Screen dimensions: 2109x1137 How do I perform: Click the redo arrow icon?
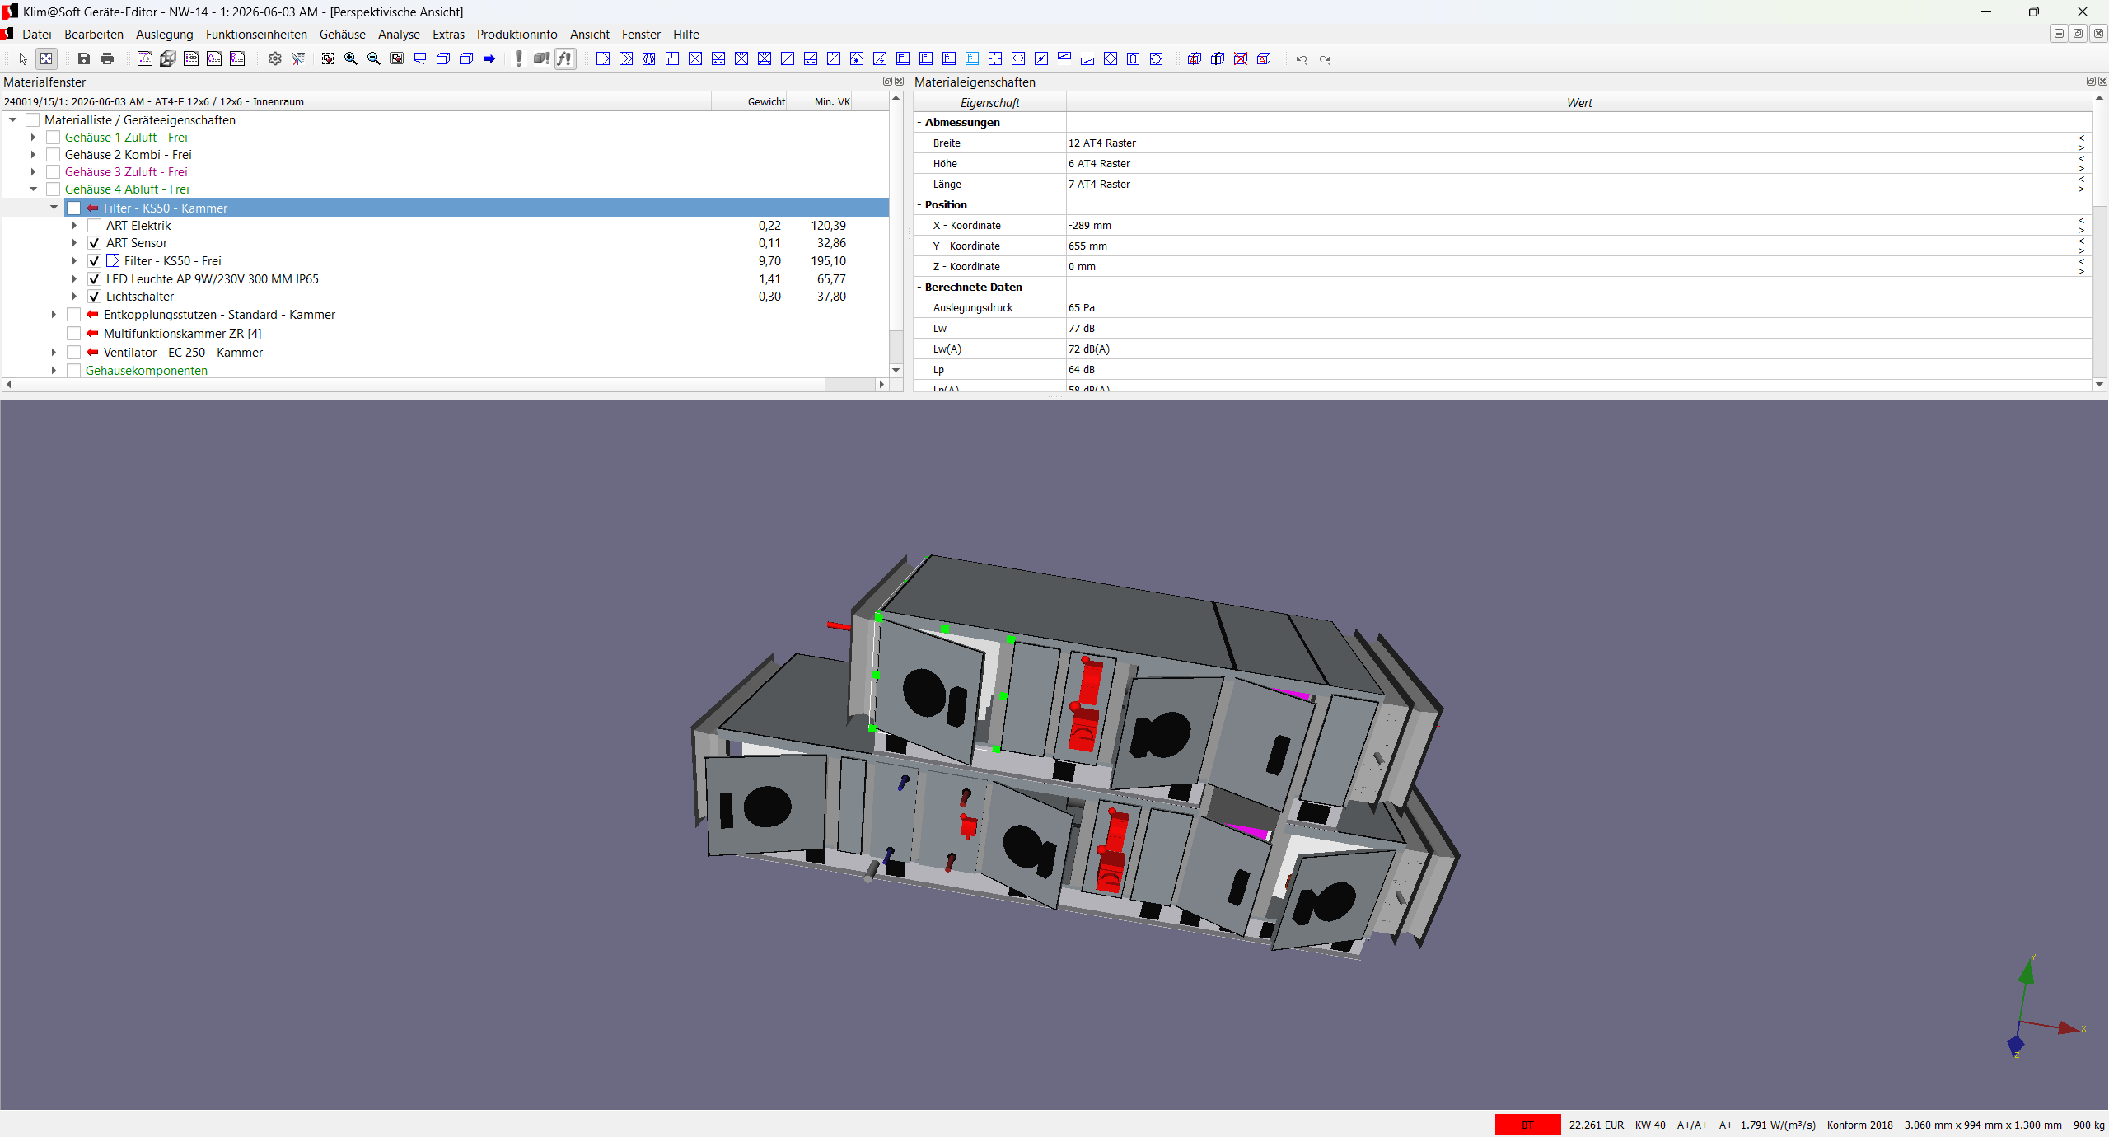point(1325,59)
